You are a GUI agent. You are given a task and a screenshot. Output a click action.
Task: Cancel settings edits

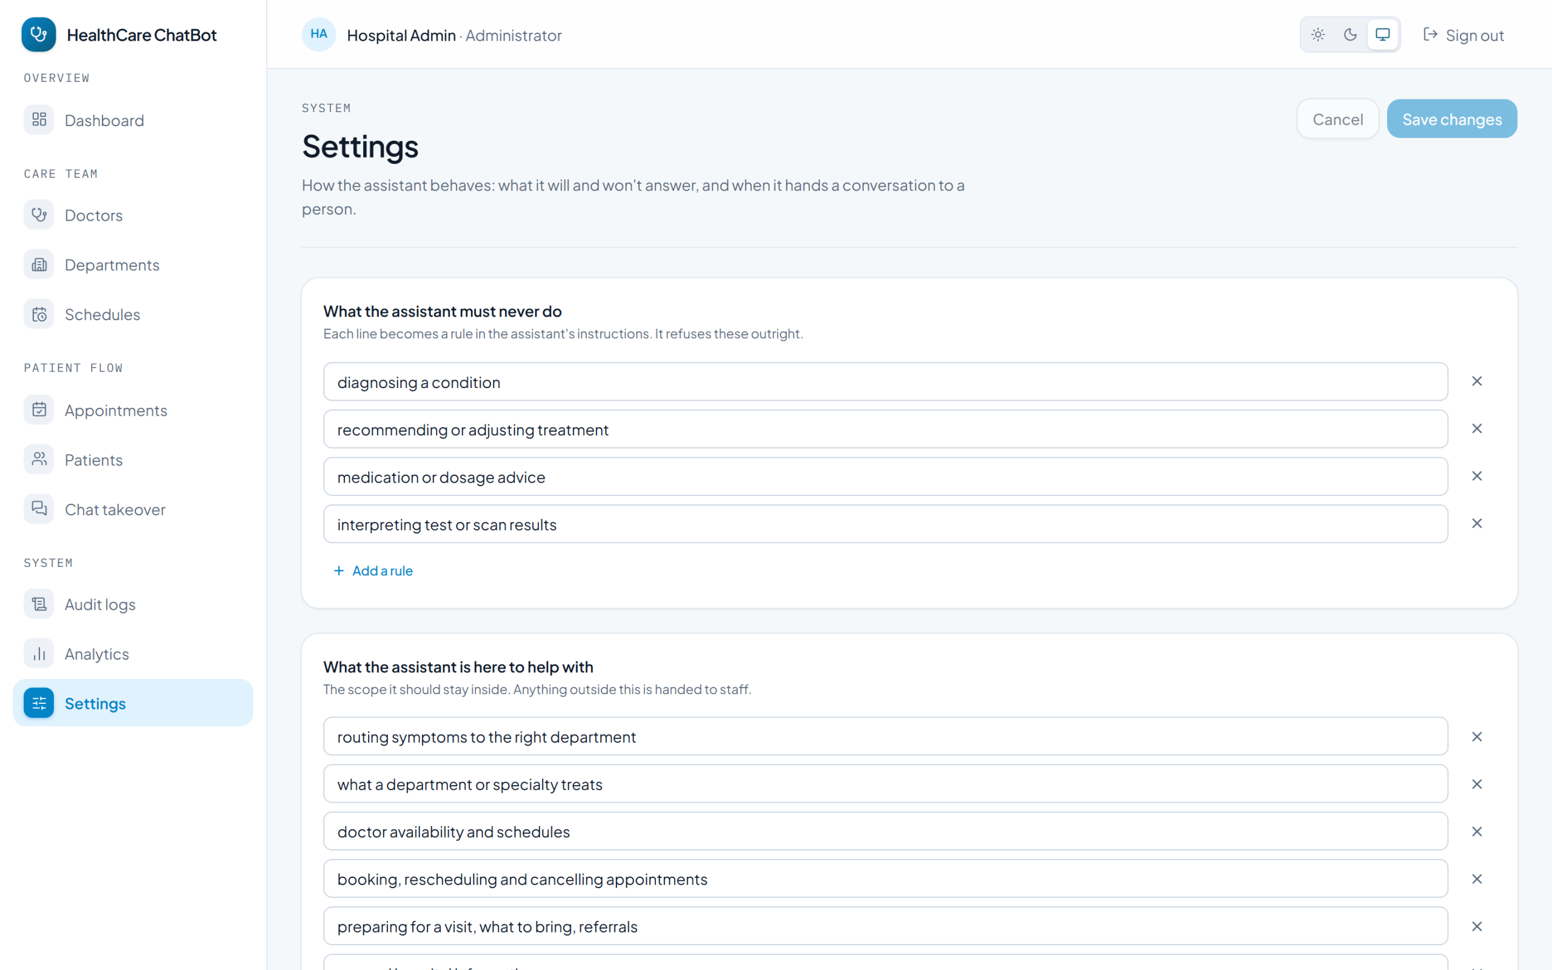point(1338,119)
